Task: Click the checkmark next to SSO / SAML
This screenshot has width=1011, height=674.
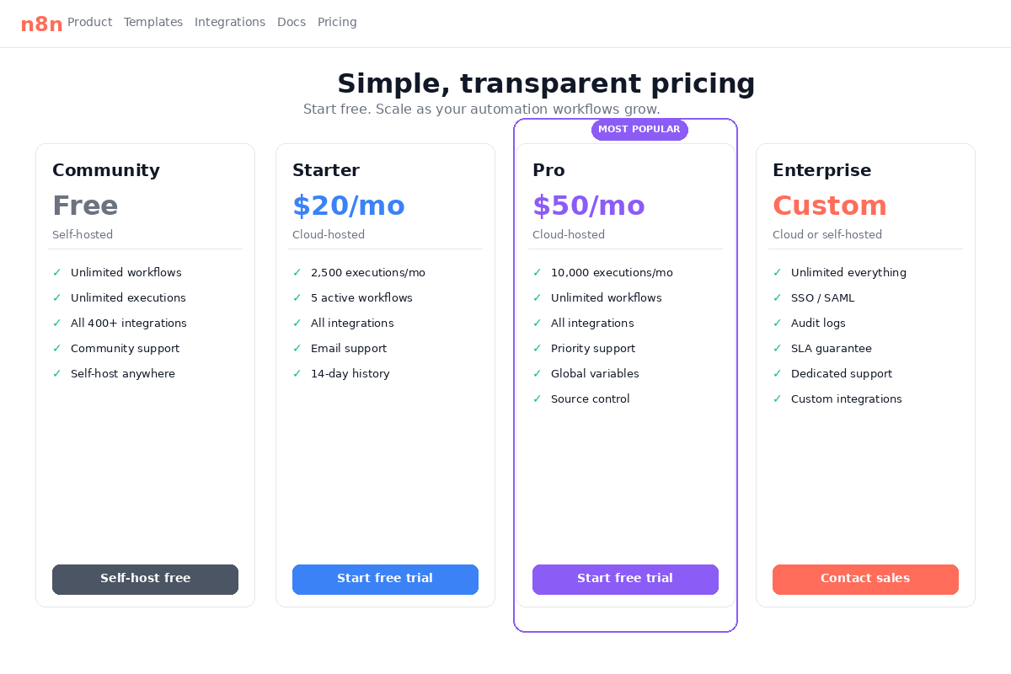Action: click(777, 297)
